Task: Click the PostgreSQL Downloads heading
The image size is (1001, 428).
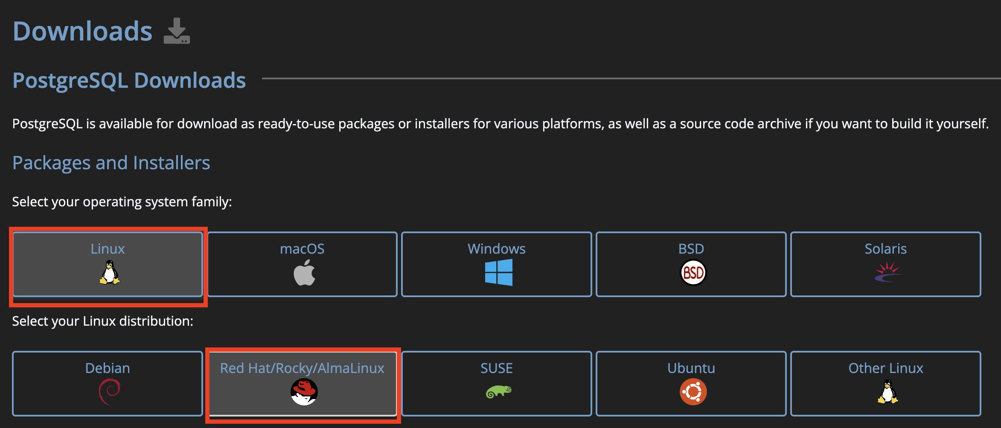Action: tap(129, 81)
